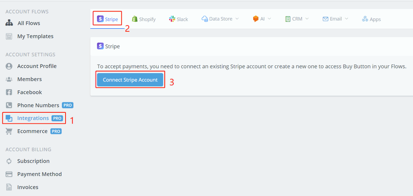Screen dimensions: 413x196
Task: Expand the AI integrations dropdown
Action: pyautogui.click(x=262, y=19)
